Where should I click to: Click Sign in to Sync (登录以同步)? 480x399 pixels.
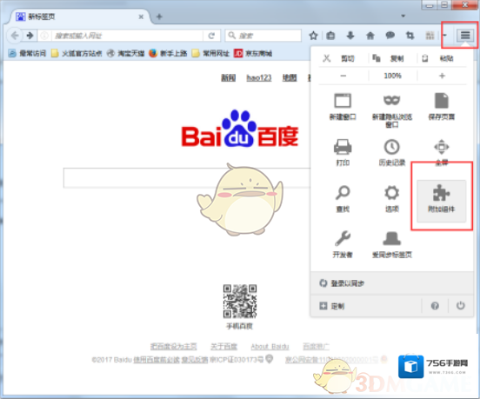(x=392, y=283)
